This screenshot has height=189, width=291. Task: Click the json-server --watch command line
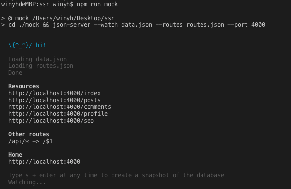136,25
